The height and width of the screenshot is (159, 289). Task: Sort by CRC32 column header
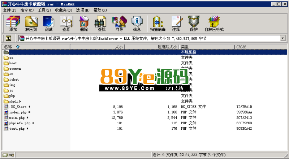point(260,47)
